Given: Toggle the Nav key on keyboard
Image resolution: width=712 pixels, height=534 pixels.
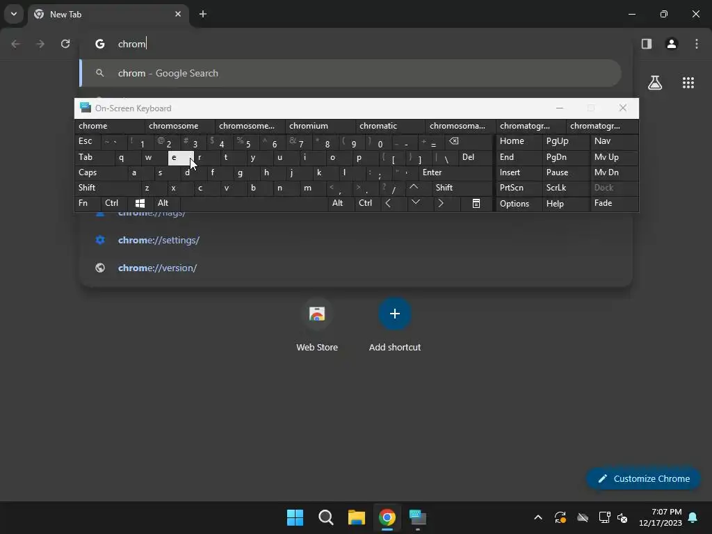Looking at the screenshot, I should click(x=614, y=141).
